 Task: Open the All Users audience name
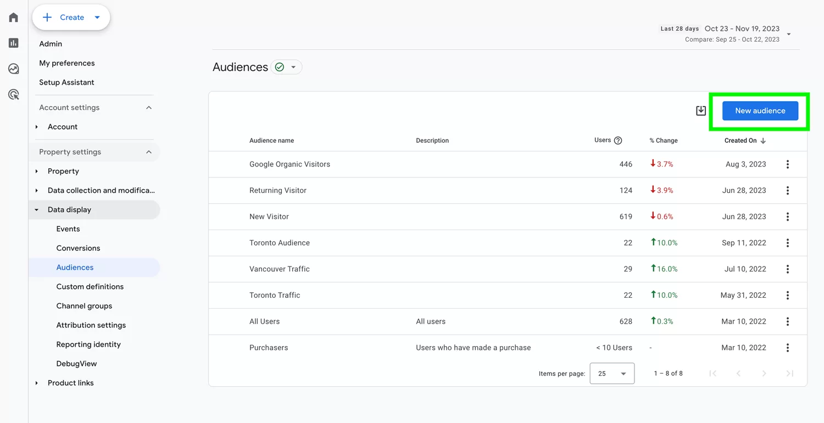coord(264,321)
